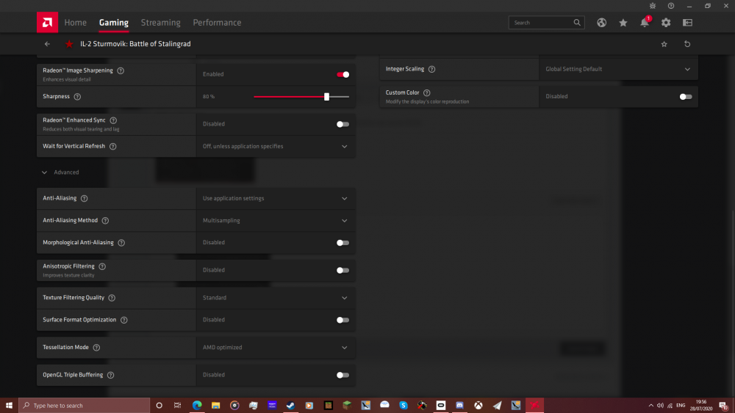Go to the Performance tab
735x413 pixels.
[217, 23]
